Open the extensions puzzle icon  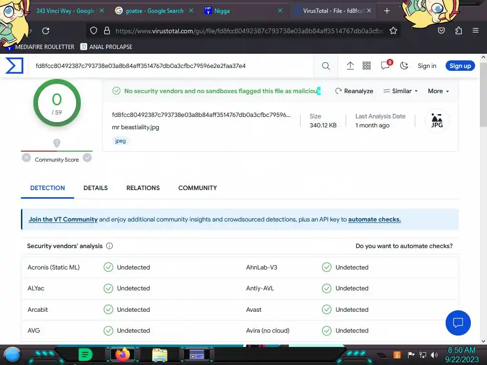pos(458,31)
